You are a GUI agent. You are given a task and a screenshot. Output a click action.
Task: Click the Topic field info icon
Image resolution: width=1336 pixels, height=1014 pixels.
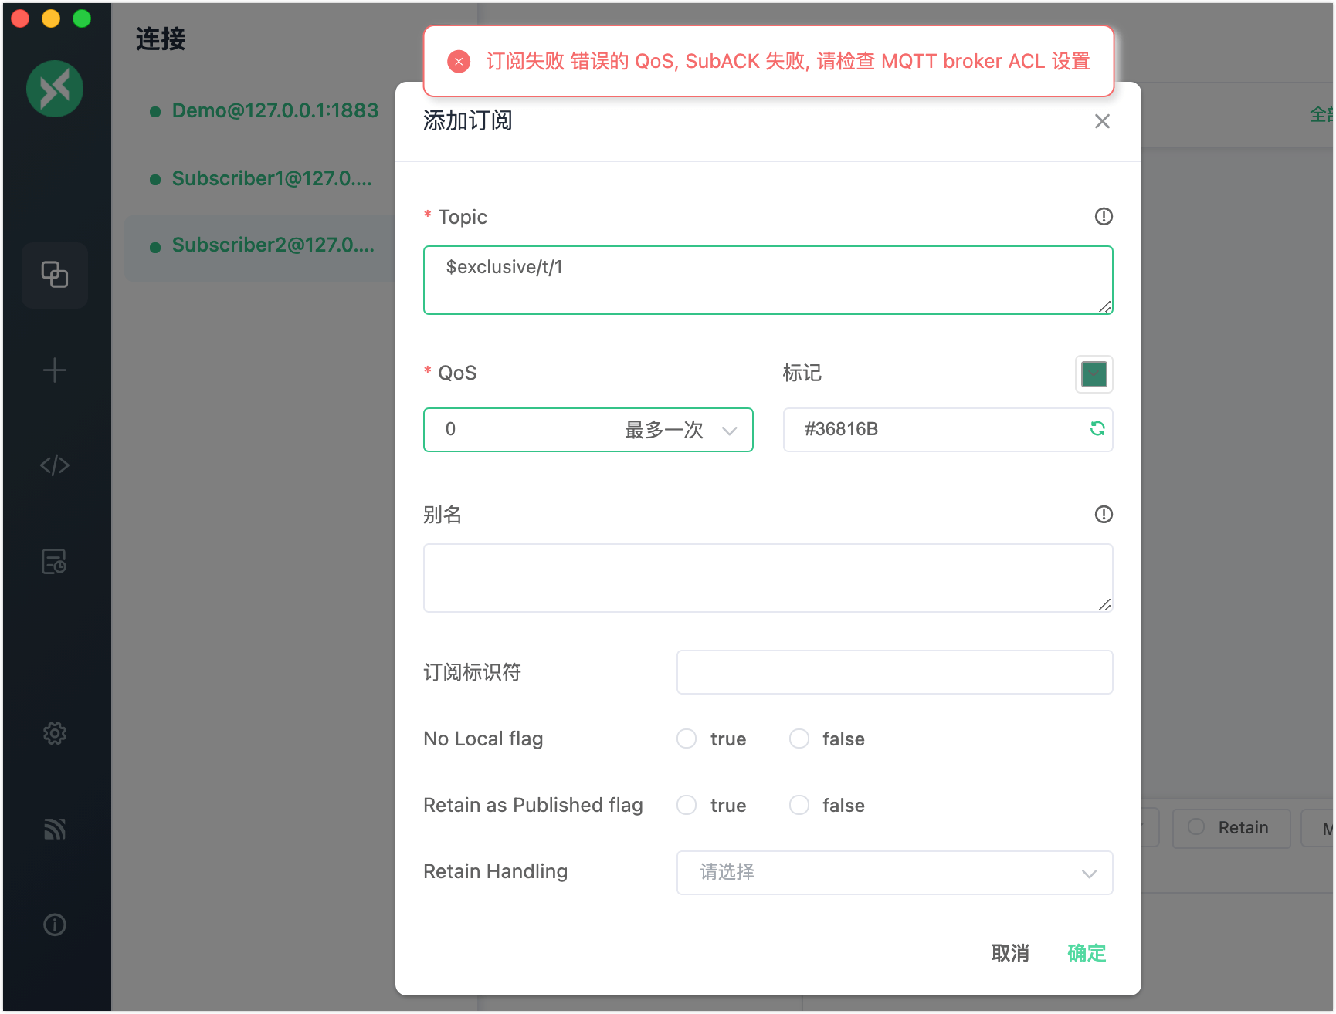tap(1104, 217)
